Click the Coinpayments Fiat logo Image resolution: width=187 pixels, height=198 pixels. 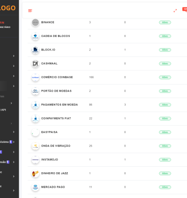click(36, 119)
